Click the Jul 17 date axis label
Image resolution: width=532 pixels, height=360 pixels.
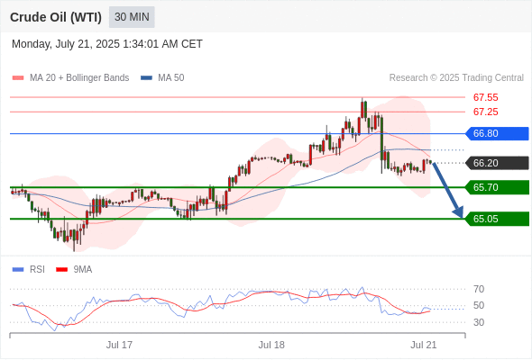(x=119, y=345)
